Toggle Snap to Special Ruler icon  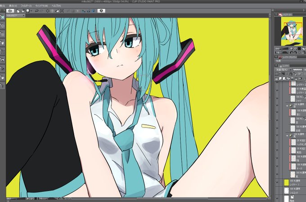[89, 11]
